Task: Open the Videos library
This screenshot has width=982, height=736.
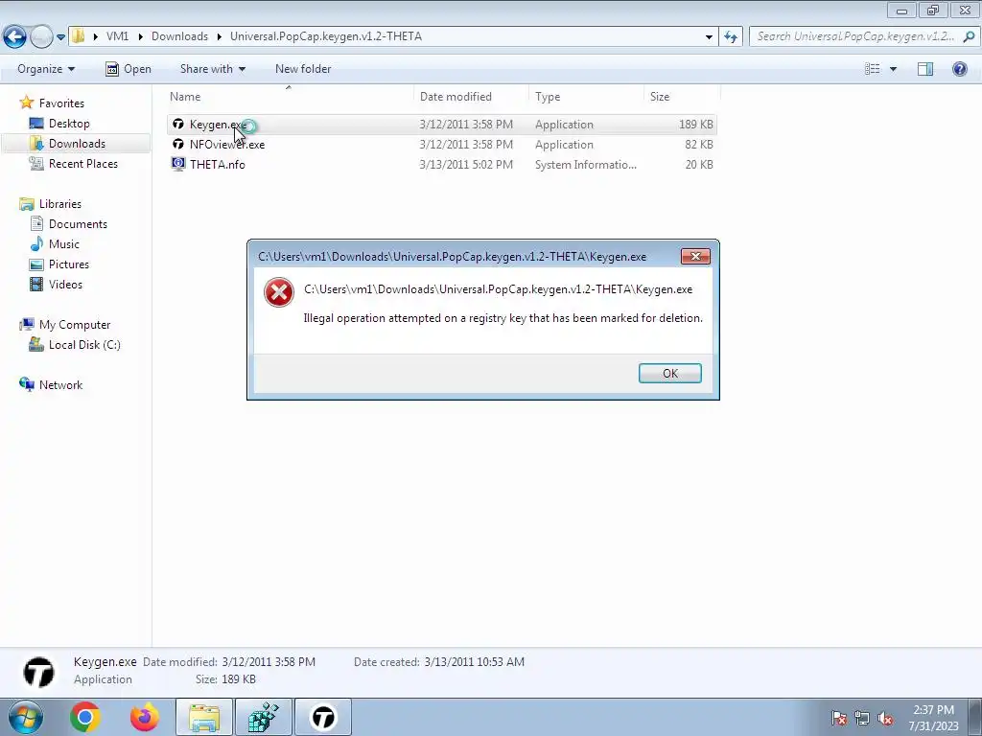Action: coord(65,284)
